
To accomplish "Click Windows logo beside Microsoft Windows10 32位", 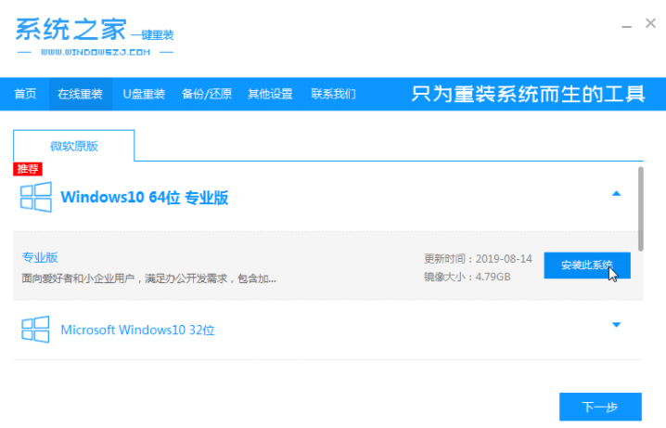I will (36, 330).
